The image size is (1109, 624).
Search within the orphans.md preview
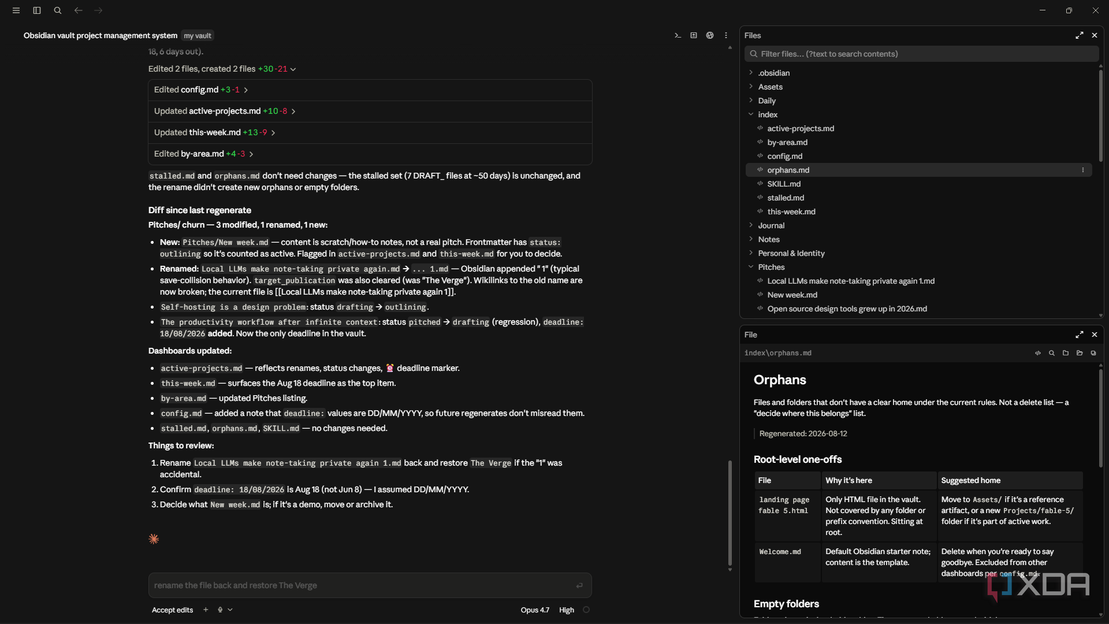[x=1052, y=353]
